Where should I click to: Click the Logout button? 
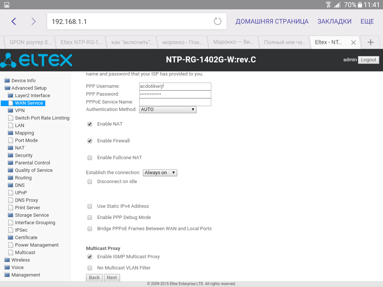[368, 60]
